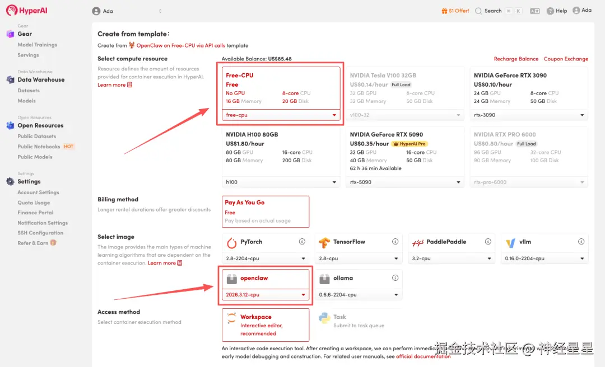Click the Task python icon
The height and width of the screenshot is (367, 605).
pyautogui.click(x=324, y=318)
